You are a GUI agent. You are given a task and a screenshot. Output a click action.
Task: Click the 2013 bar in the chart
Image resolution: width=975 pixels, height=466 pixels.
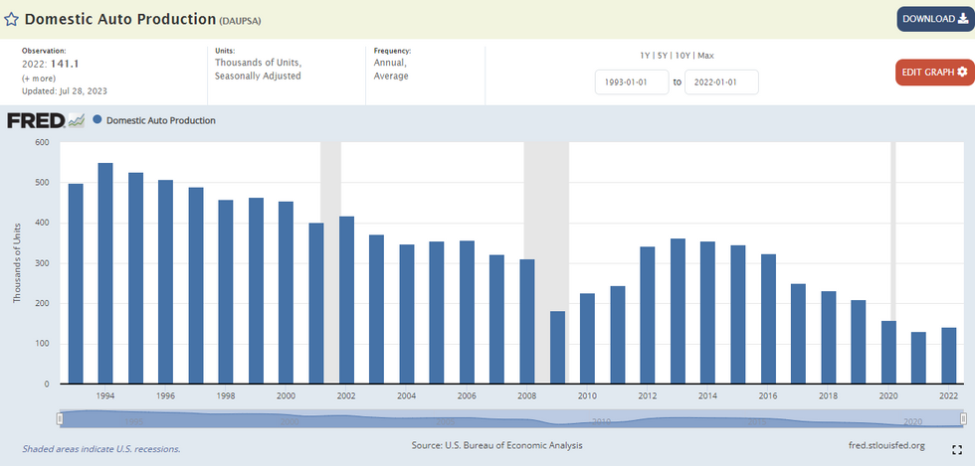pos(678,311)
